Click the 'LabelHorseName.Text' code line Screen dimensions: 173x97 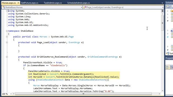(63, 88)
